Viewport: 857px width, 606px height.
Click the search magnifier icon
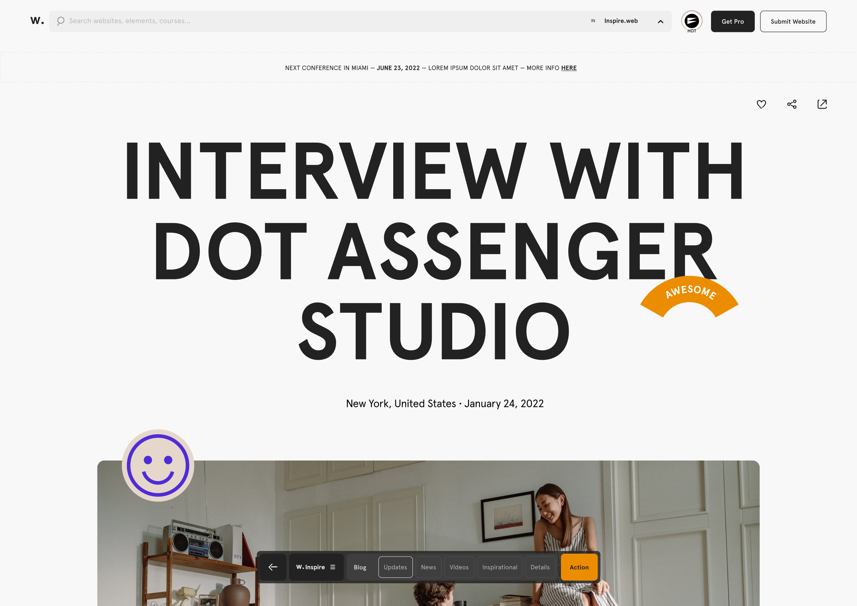(60, 21)
